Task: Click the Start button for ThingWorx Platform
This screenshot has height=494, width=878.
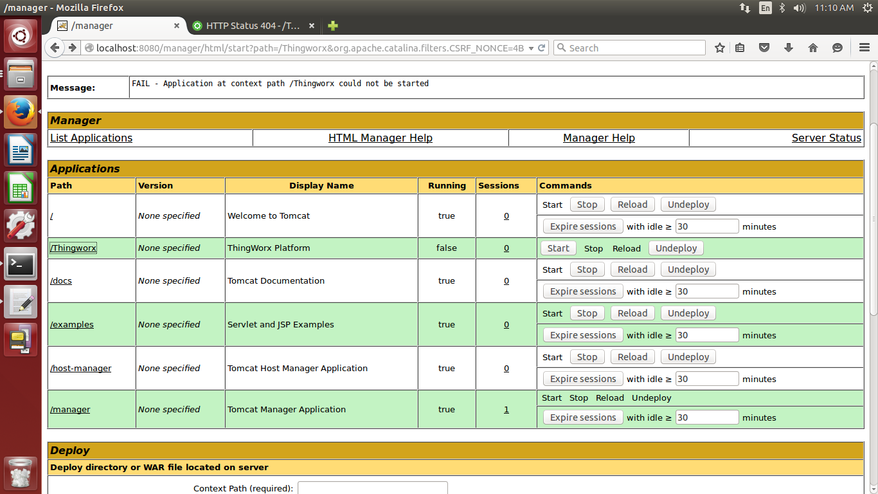Action: pos(558,248)
